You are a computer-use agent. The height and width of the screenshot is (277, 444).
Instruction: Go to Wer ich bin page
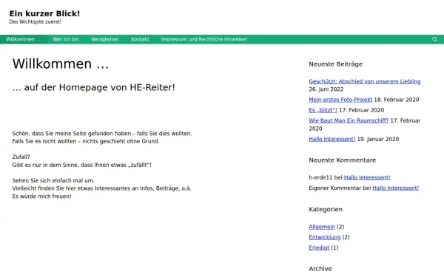pyautogui.click(x=66, y=39)
